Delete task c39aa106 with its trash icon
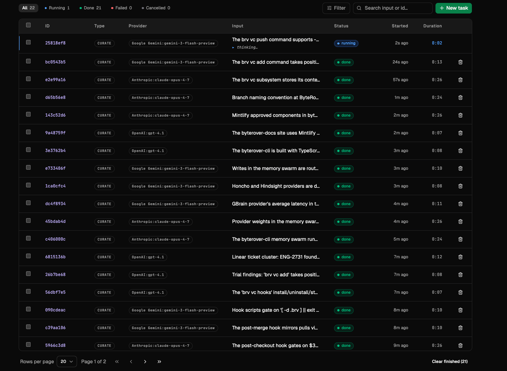 pyautogui.click(x=460, y=328)
